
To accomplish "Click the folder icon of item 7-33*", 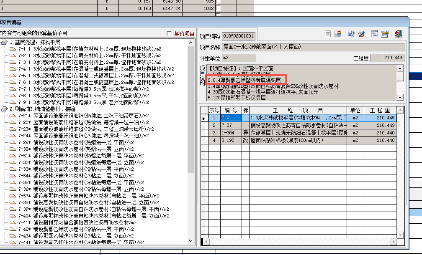I will coord(13,169).
